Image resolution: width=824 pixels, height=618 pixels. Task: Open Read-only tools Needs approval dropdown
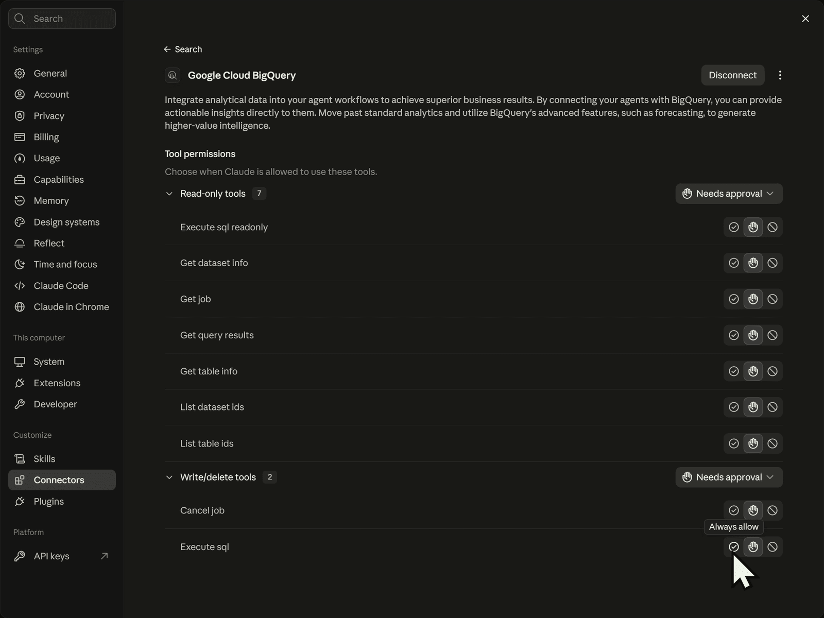pos(729,194)
